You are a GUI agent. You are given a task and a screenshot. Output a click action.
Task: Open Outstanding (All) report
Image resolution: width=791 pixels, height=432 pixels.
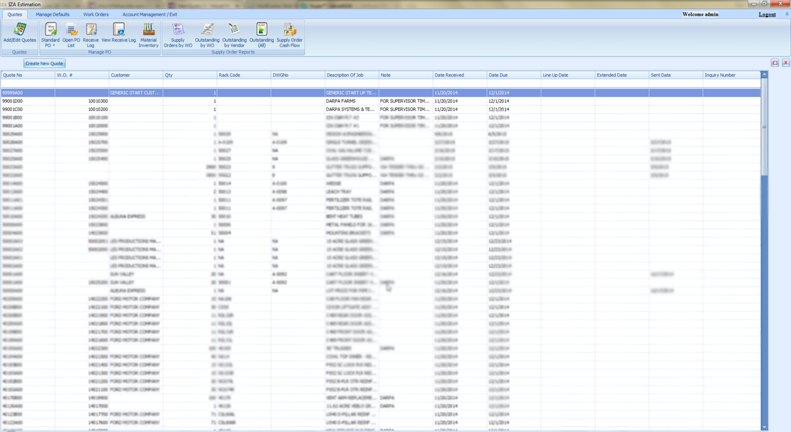(262, 34)
